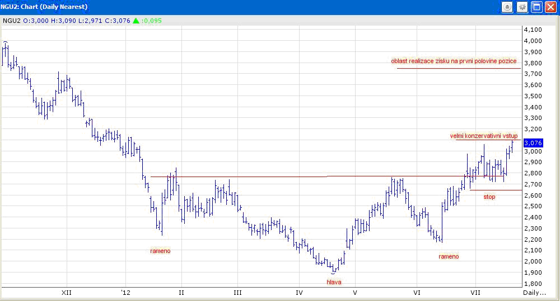Viewport: 560px width, 301px height.
Task: Close the NGU2 chart window
Action: point(550,7)
